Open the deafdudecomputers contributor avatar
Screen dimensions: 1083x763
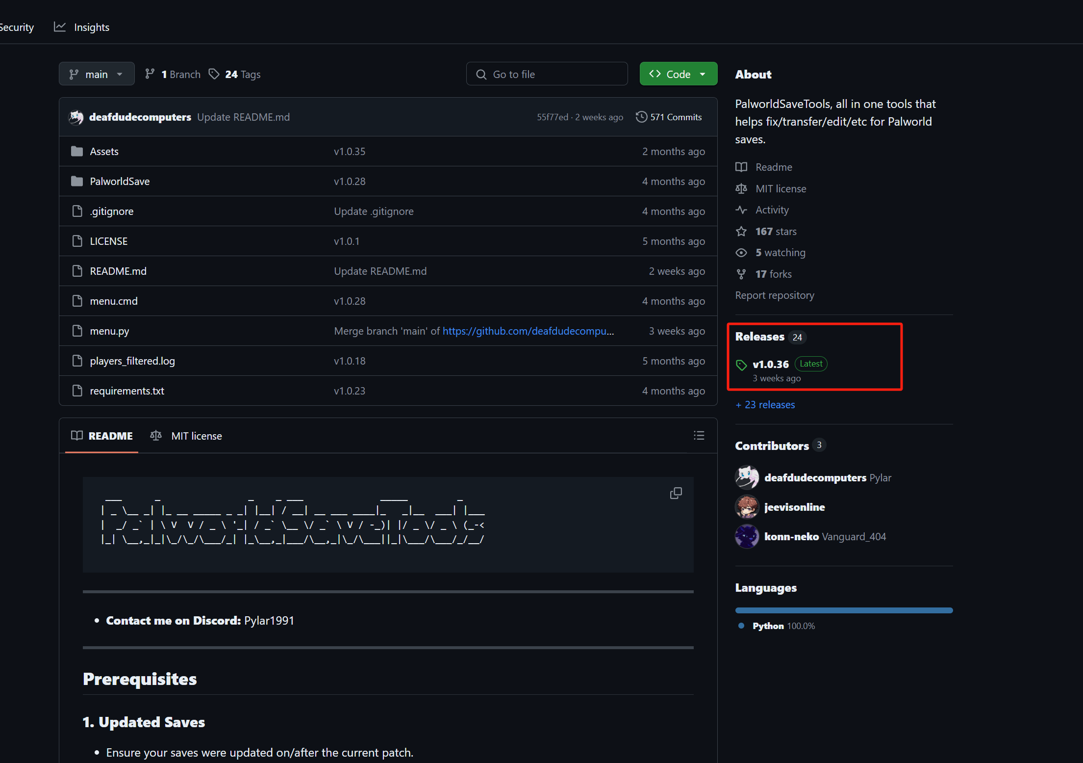(x=747, y=477)
